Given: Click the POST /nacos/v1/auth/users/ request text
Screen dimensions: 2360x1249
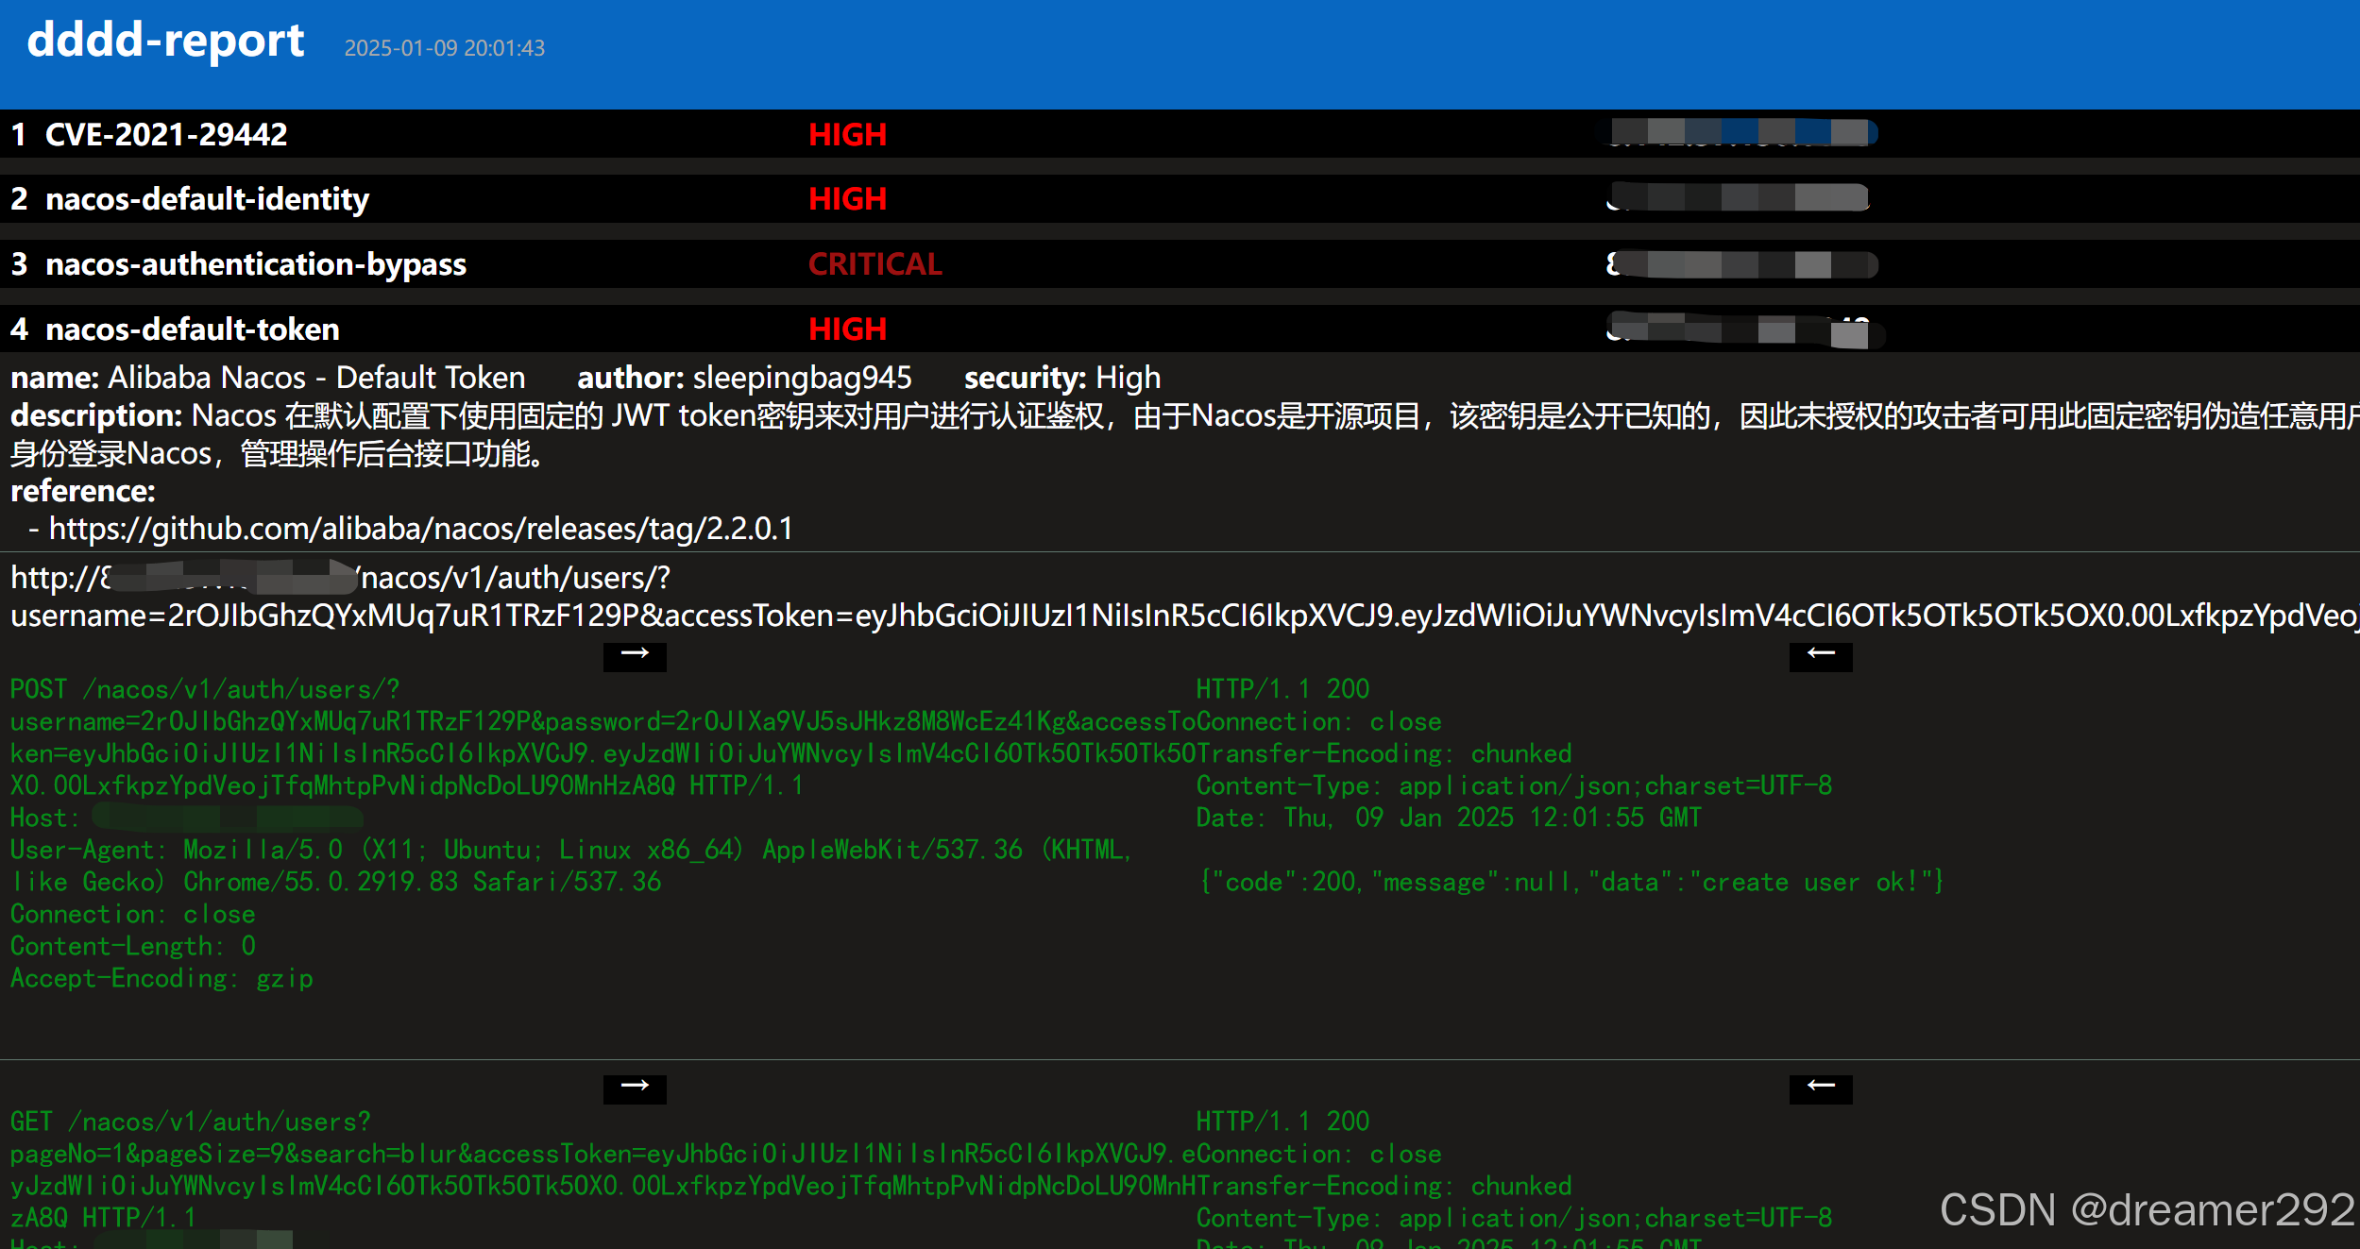Looking at the screenshot, I should (205, 689).
